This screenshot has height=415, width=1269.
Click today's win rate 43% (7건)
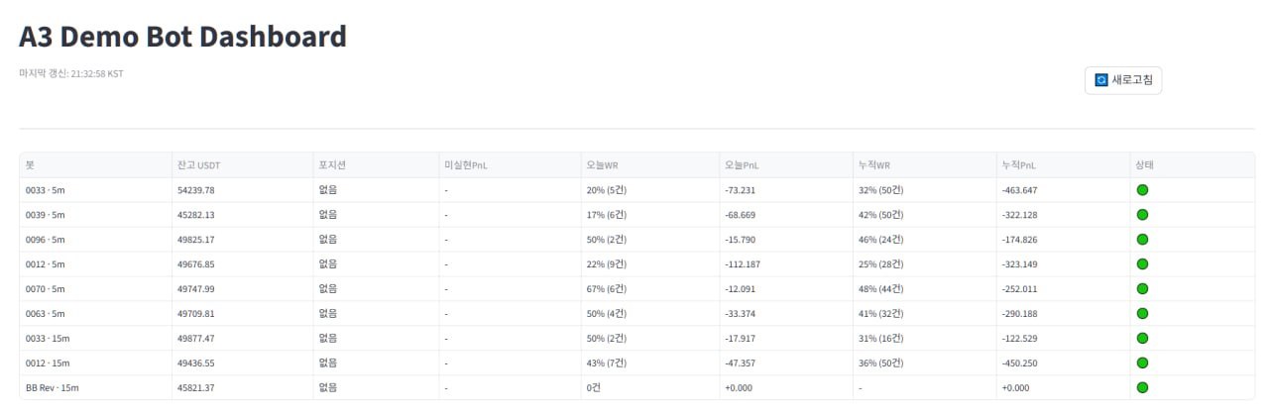tap(607, 363)
